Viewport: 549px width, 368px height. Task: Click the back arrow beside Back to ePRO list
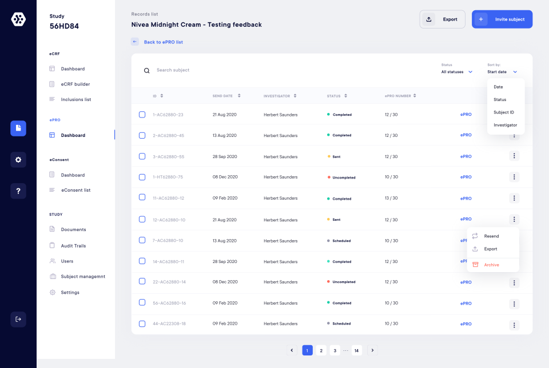click(135, 42)
